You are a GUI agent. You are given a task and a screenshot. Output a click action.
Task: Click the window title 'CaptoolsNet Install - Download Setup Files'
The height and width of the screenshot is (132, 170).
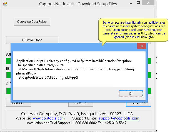coord(78,4)
